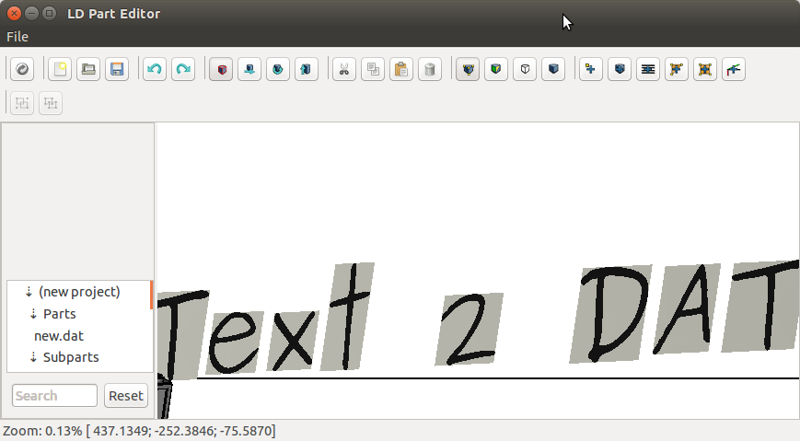Add triangle with three yellow corners
This screenshot has height=441, width=800.
coord(677,69)
